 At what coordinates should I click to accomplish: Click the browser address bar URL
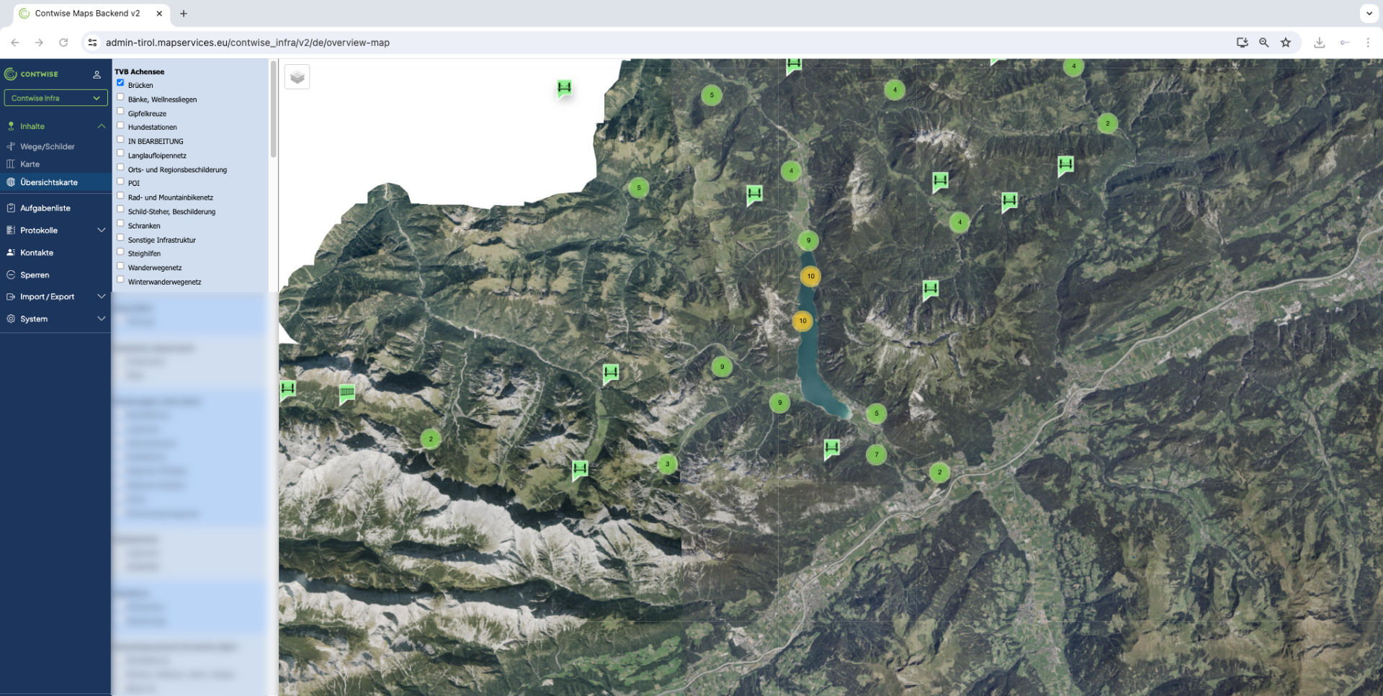coord(248,43)
